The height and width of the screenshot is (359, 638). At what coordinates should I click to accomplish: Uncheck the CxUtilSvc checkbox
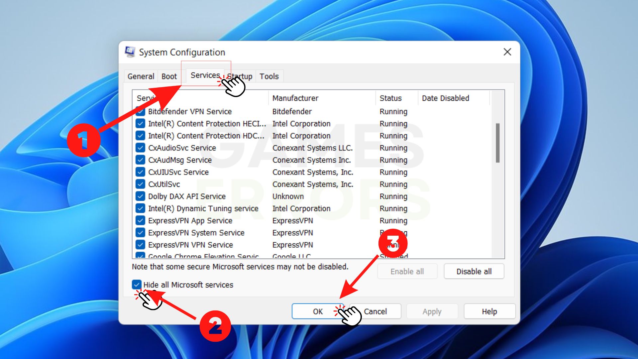[x=140, y=184]
